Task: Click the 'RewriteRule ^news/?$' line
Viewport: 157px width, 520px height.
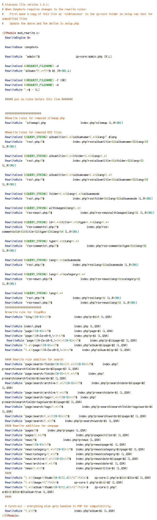Action: pyautogui.click(x=53, y=440)
